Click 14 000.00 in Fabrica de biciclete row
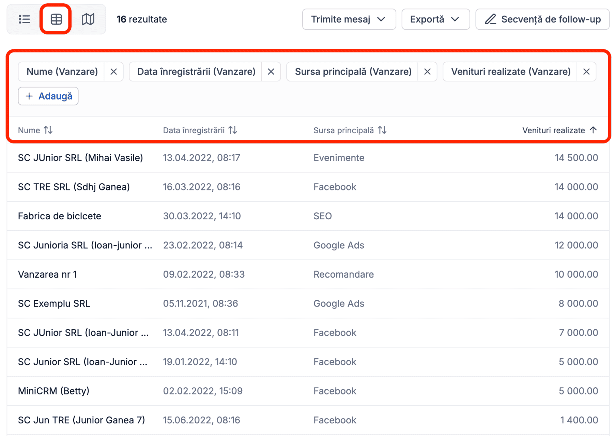This screenshot has height=436, width=615. click(x=576, y=216)
